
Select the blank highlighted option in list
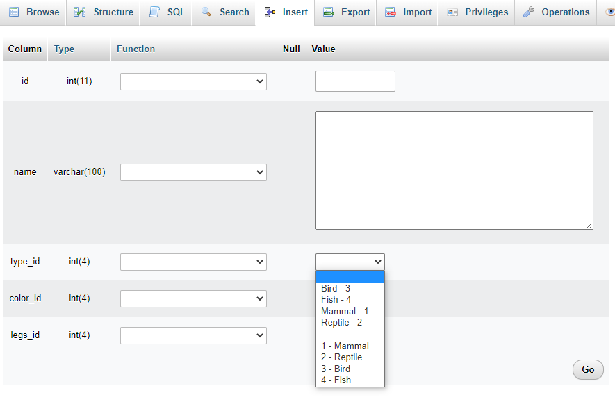click(350, 277)
